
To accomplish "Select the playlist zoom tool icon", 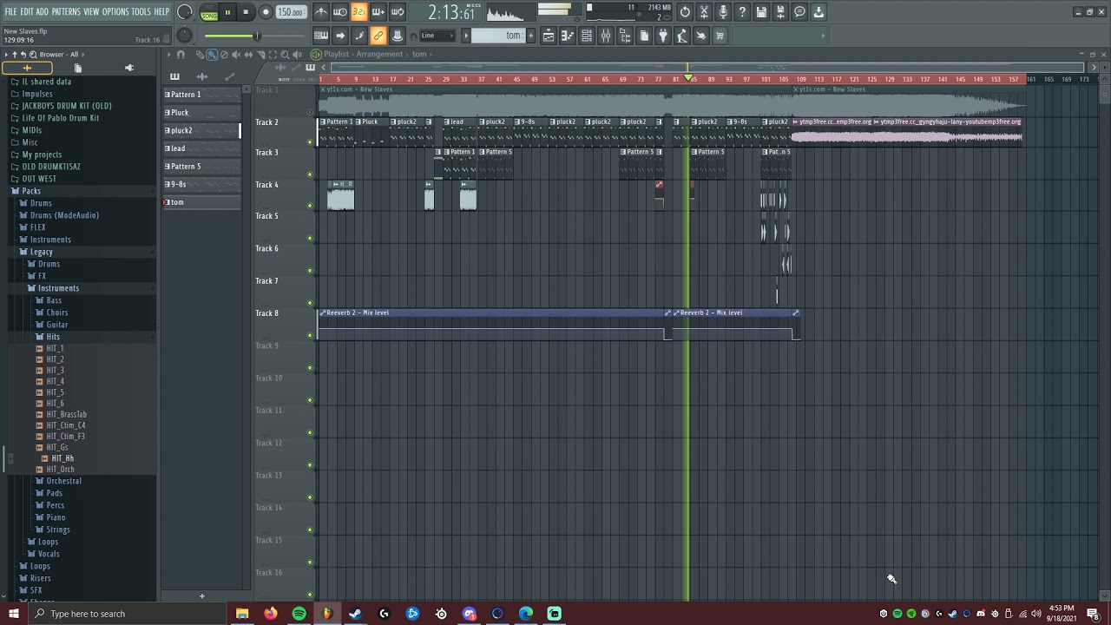I will pos(285,55).
